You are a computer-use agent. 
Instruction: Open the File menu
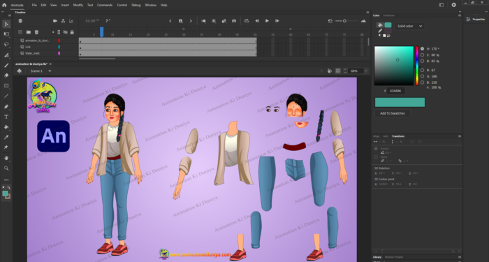click(x=34, y=5)
